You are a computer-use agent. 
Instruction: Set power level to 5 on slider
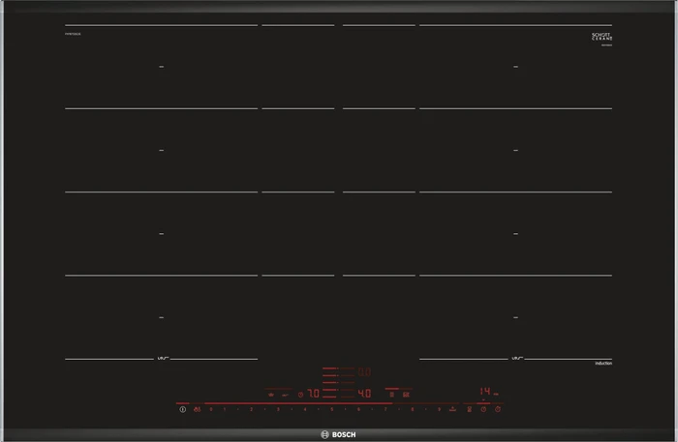(x=331, y=409)
